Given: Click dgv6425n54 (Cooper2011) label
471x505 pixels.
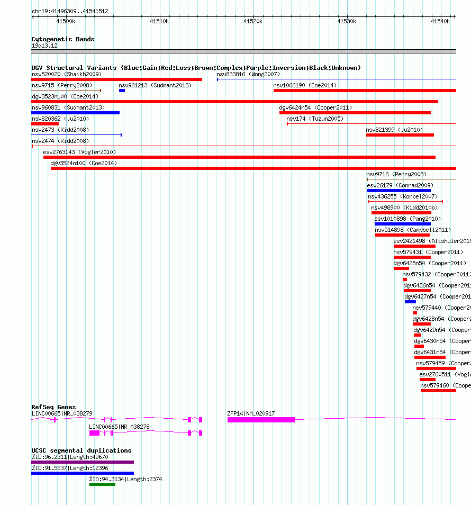Looking at the screenshot, I should [x=430, y=263].
